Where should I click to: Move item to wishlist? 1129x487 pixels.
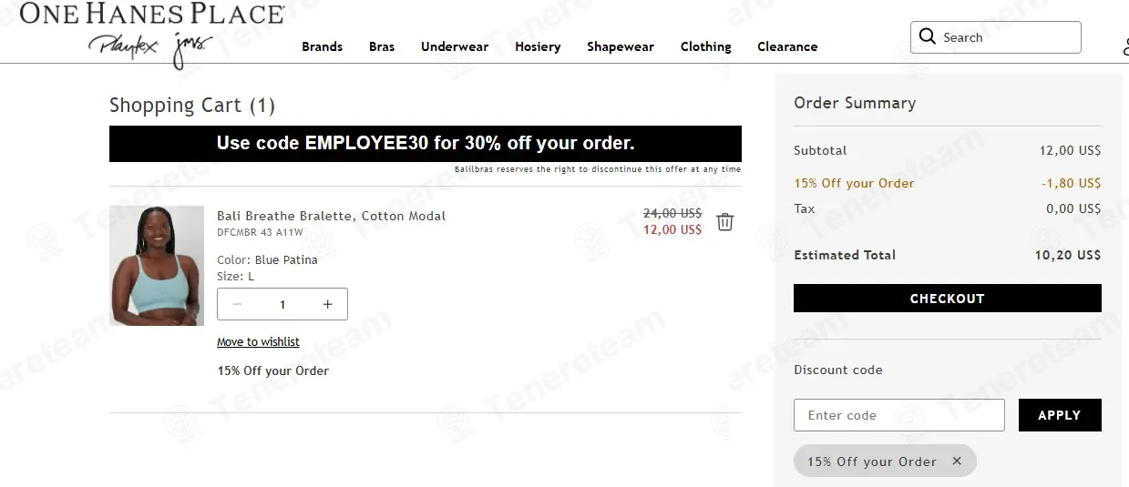click(258, 342)
